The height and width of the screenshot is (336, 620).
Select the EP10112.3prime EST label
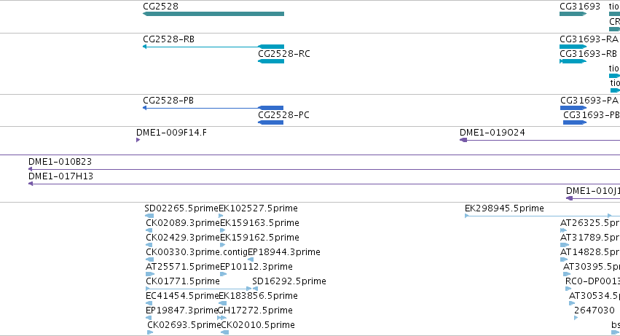click(x=256, y=267)
